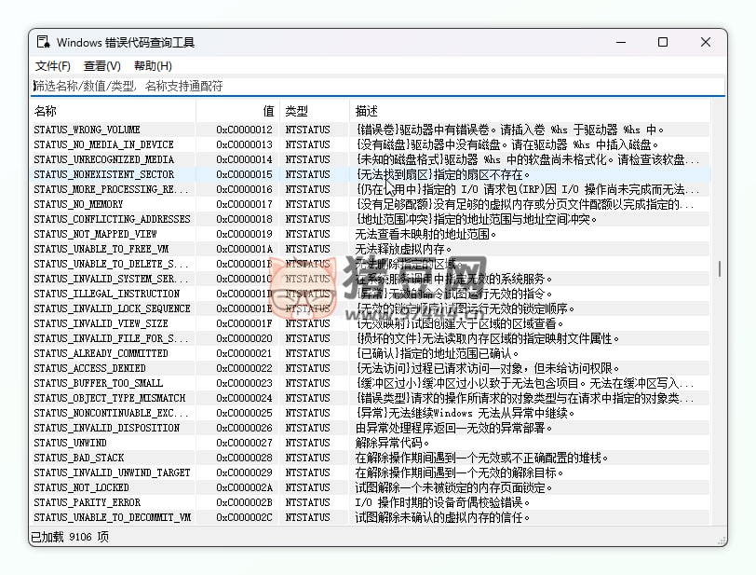Select the STATUS_ACCESS_DENIED row
756x575 pixels.
89,368
